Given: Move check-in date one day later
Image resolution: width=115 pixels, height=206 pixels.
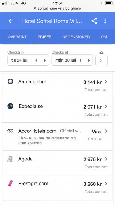Looking at the screenshot, I should 45,60.
